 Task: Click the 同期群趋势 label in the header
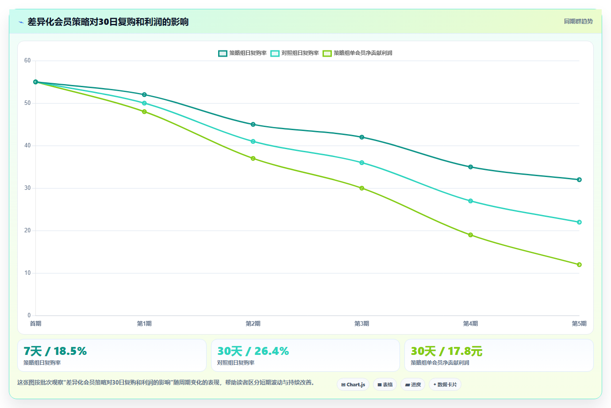(x=578, y=21)
